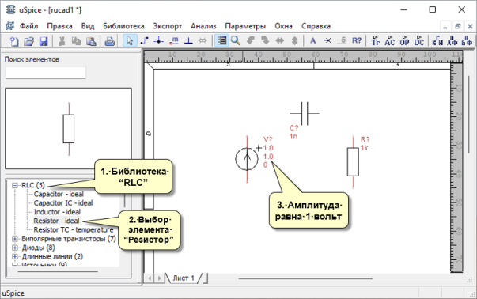Collapse the RLC library tree node
Image resolution: width=477 pixels, height=299 pixels.
click(14, 185)
